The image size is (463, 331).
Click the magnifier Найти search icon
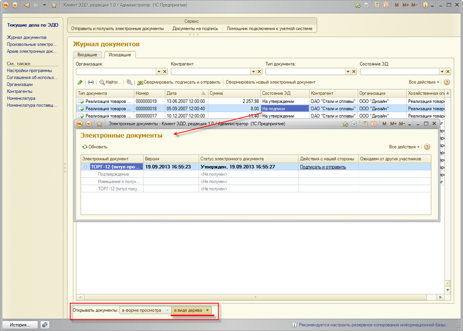(x=102, y=83)
